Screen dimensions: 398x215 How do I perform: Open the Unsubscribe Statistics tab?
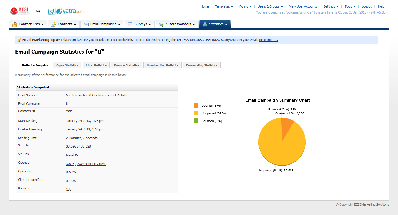[162, 65]
